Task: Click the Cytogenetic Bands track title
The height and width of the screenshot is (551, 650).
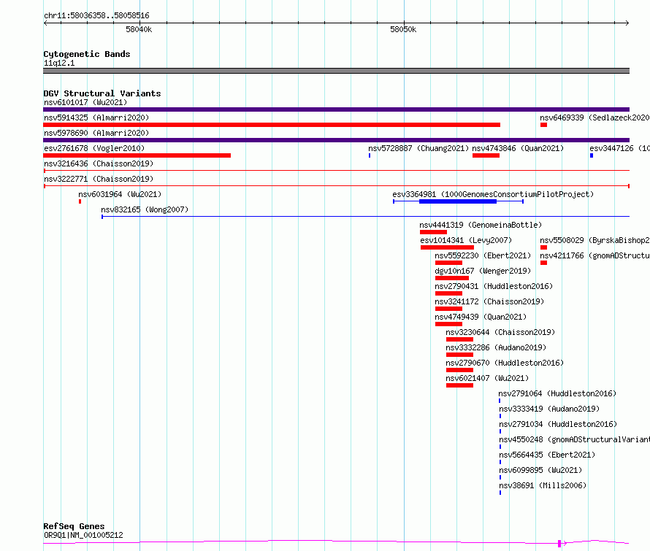Action: click(x=87, y=54)
